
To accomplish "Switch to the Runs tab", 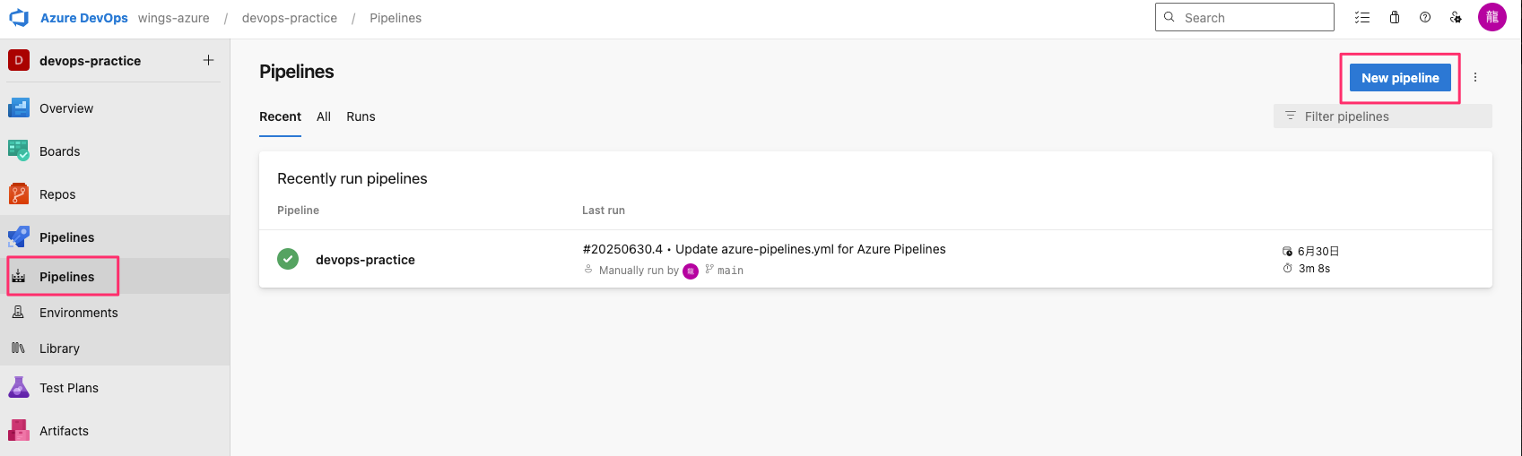I will (361, 116).
